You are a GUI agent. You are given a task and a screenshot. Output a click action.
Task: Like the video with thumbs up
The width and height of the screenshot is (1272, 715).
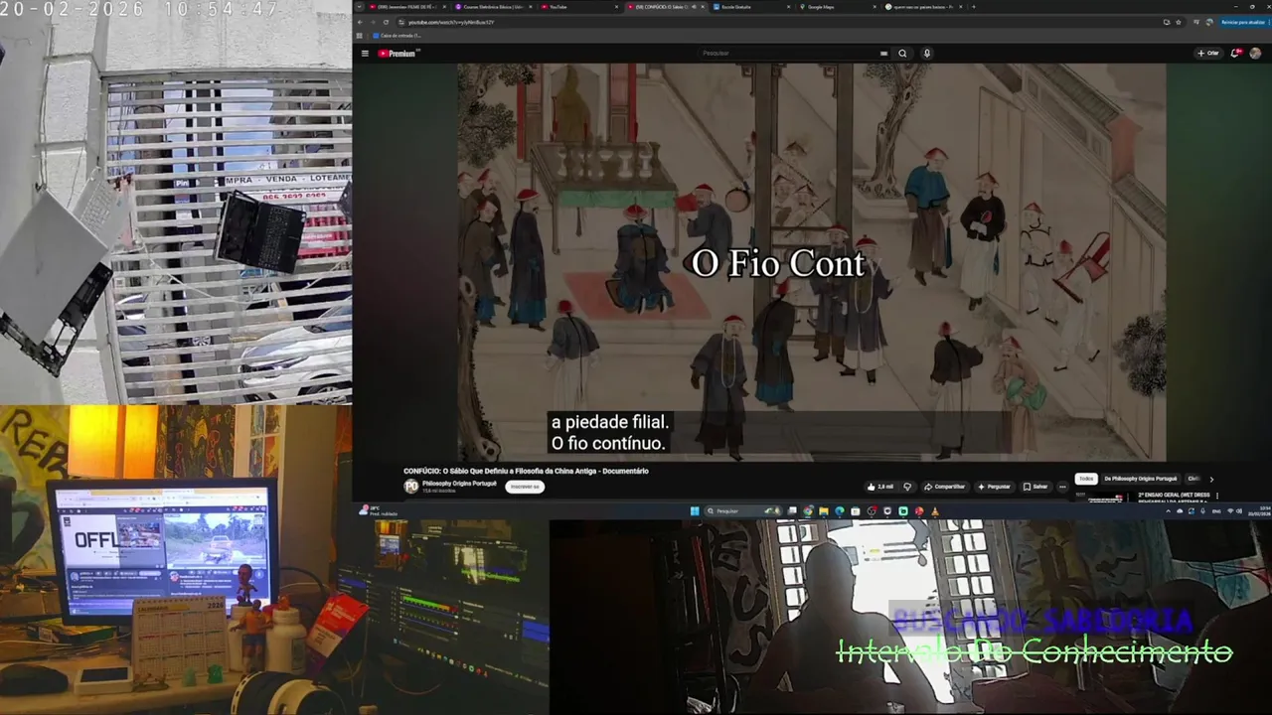(x=880, y=487)
